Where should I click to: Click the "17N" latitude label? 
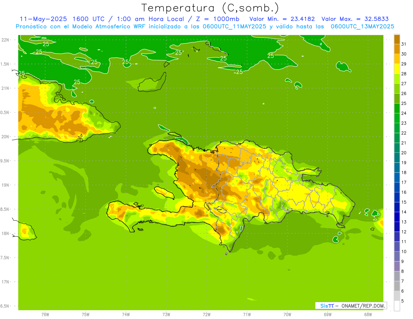pyautogui.click(x=5, y=282)
